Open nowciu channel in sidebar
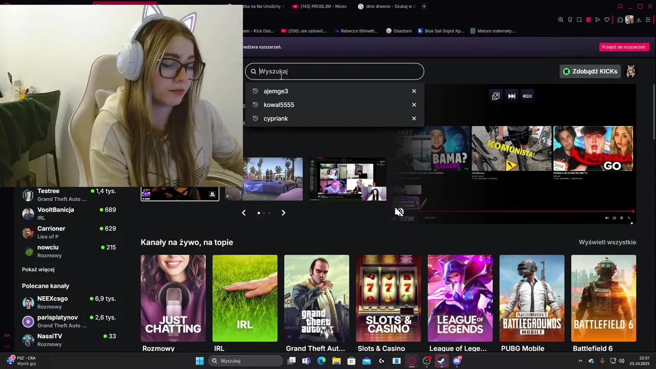Viewport: 656px width, 369px height. [69, 251]
